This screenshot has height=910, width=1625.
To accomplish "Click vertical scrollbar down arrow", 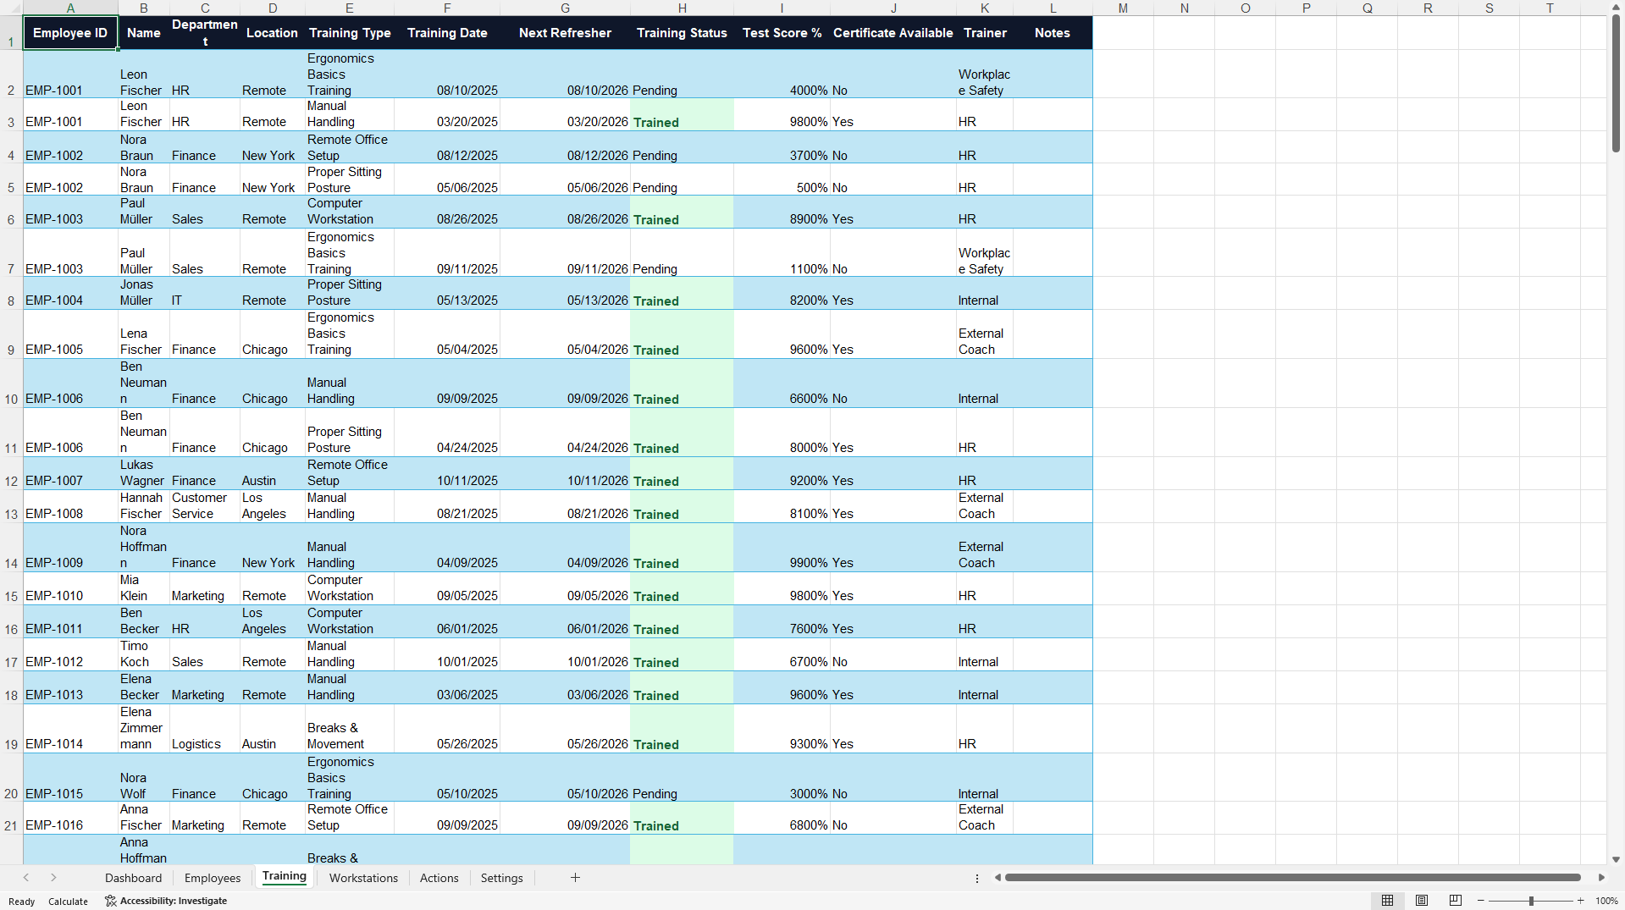I will [x=1616, y=858].
